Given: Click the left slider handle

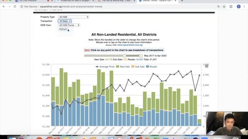Looking at the screenshot, I should [124, 56].
